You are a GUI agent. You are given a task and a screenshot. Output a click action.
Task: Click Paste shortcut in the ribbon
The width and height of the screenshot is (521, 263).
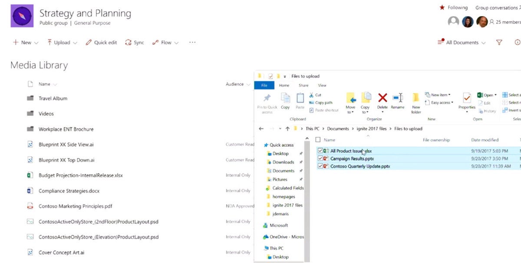[x=324, y=110]
